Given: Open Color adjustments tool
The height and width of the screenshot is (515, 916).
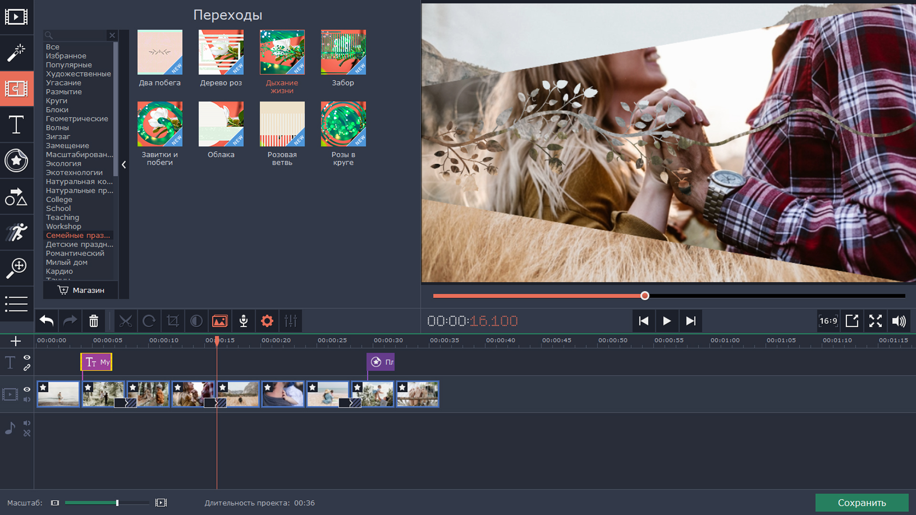Looking at the screenshot, I should pyautogui.click(x=196, y=321).
